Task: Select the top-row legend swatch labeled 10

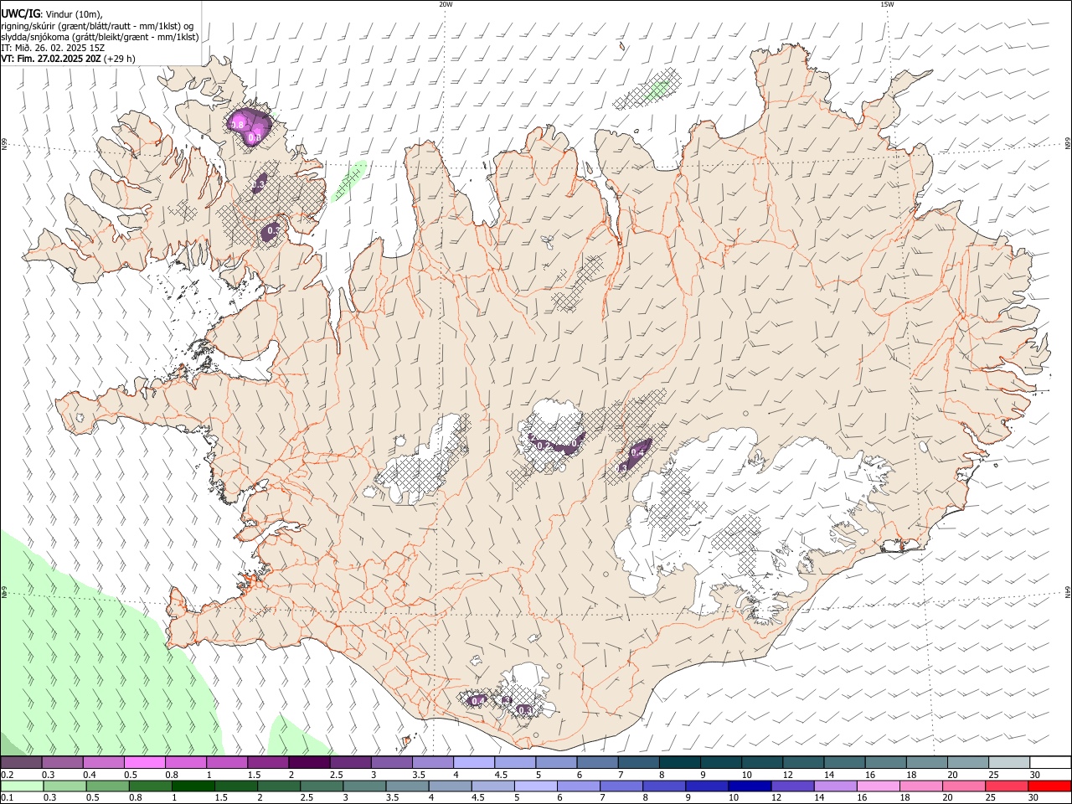Action: coord(761,763)
